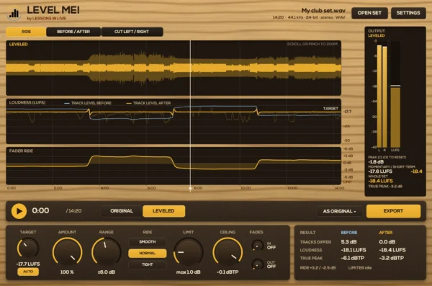This screenshot has width=432, height=286.
Task: Click the fade OUT knob
Action: tap(257, 264)
